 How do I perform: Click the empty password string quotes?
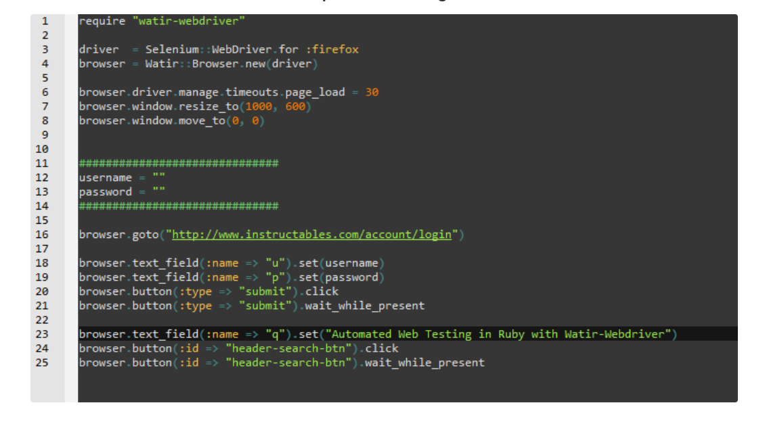pyautogui.click(x=159, y=190)
